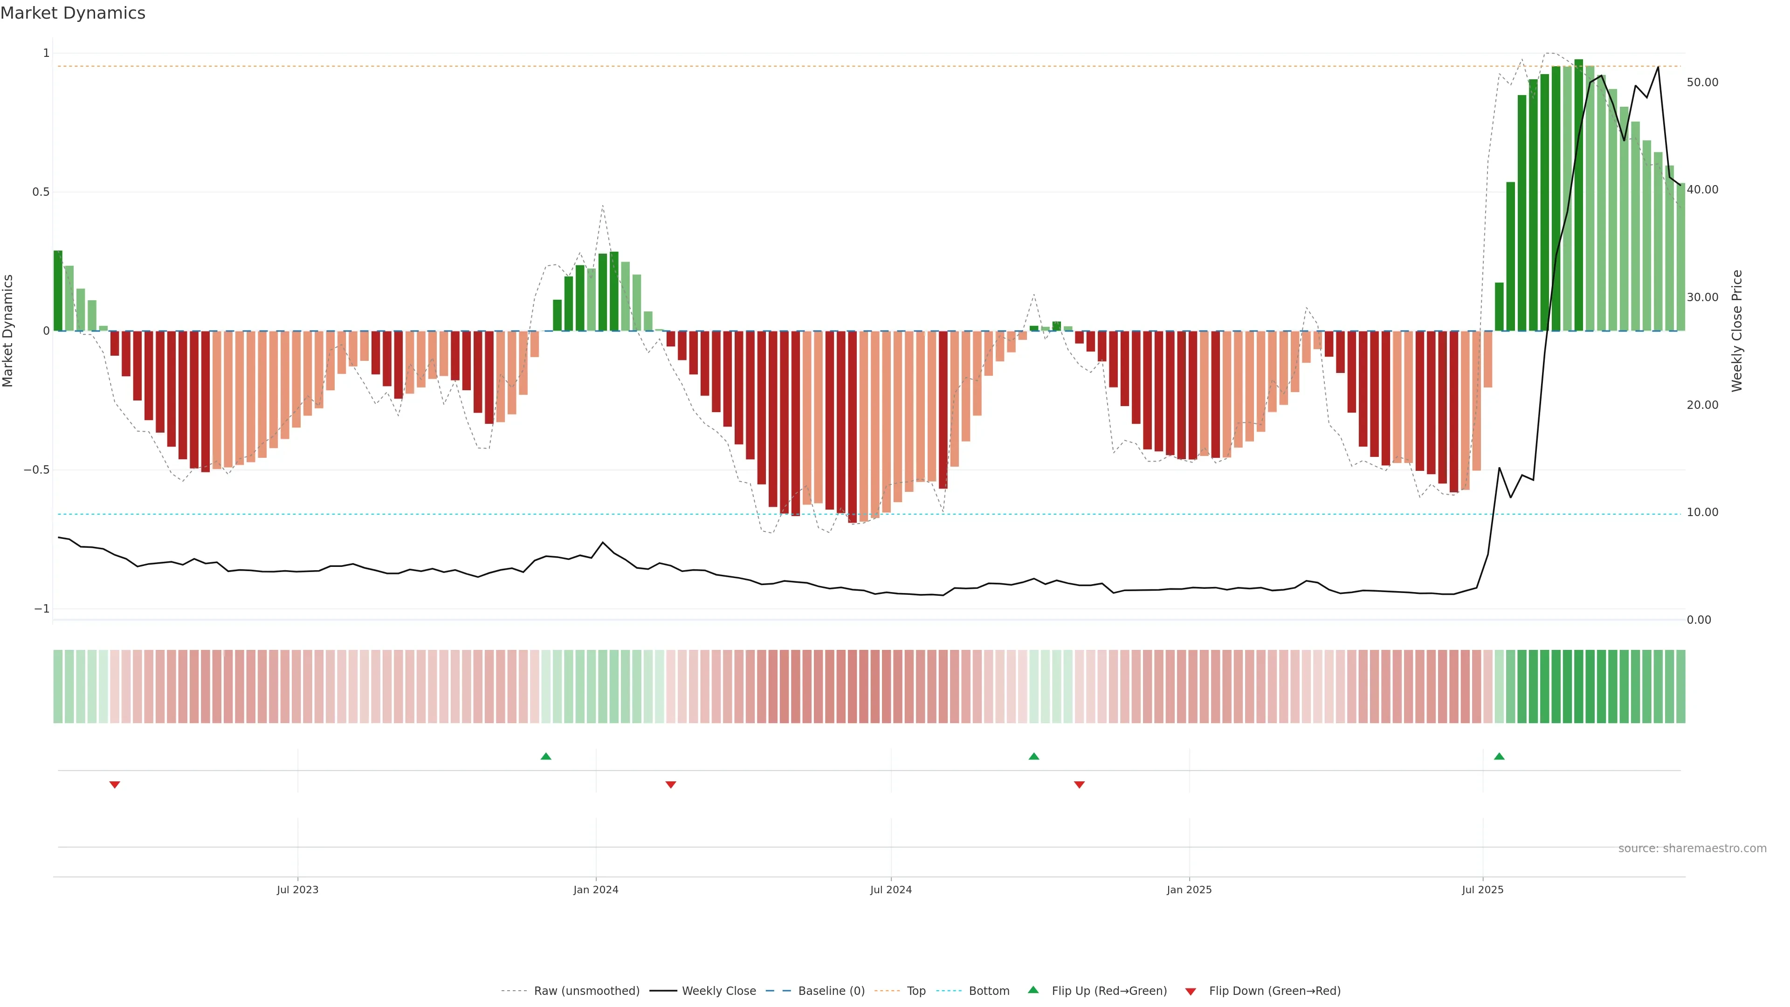Click the first red flip-down marker, before Jul 2023
The height and width of the screenshot is (1007, 1790).
coord(115,785)
